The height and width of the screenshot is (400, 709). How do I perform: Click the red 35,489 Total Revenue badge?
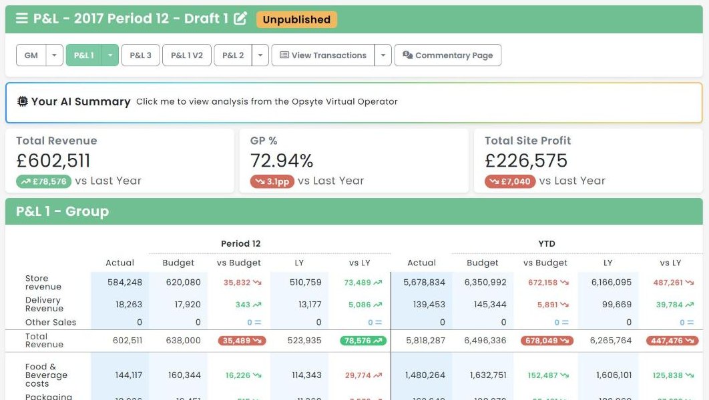(242, 341)
